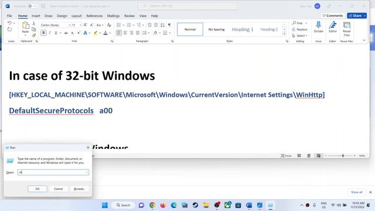375x211 pixels.
Task: Click the Redo icon
Action: pos(9,29)
